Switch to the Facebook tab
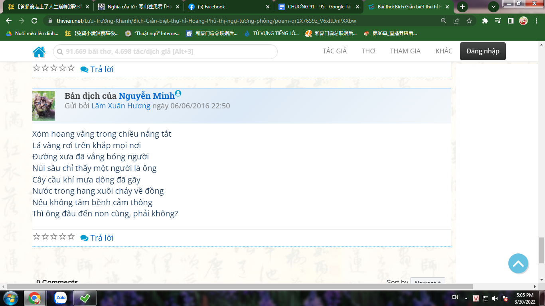This screenshot has height=306, width=545. [x=227, y=7]
